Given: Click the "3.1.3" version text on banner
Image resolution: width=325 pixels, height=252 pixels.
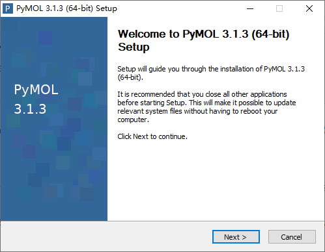Looking at the screenshot, I should coord(30,108).
